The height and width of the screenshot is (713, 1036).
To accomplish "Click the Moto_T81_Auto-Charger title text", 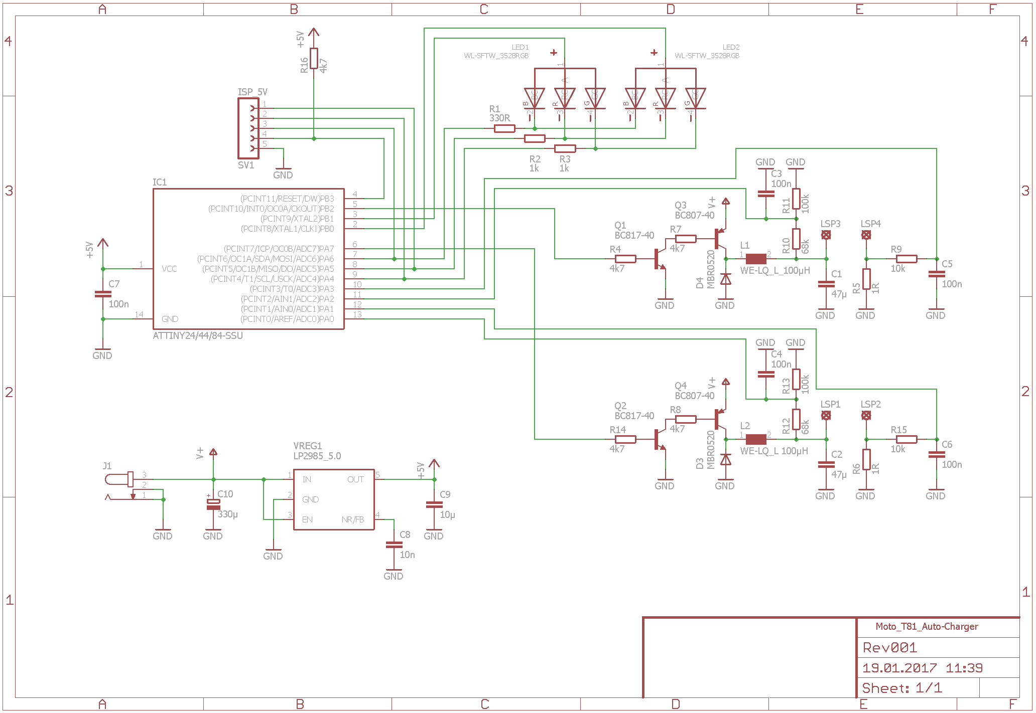I will (x=927, y=626).
